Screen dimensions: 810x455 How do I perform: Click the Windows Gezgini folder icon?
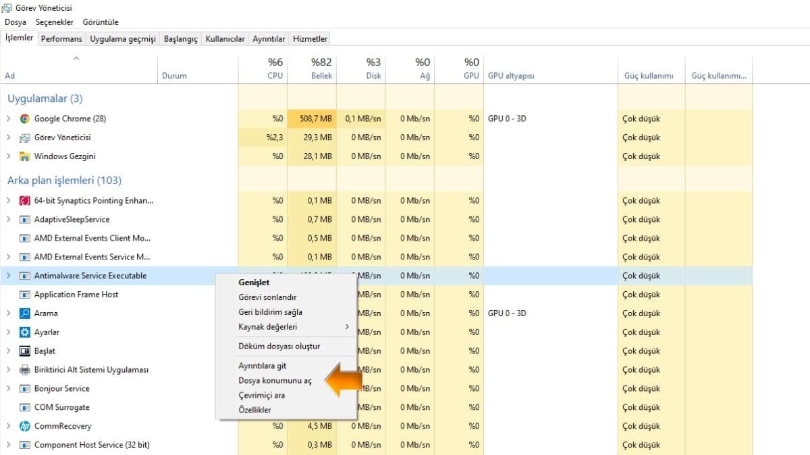click(25, 156)
